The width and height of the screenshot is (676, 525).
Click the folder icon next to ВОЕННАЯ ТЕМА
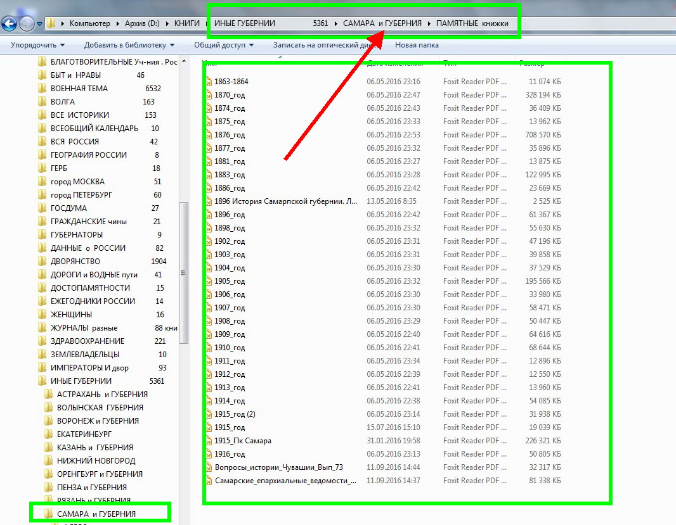click(x=42, y=89)
